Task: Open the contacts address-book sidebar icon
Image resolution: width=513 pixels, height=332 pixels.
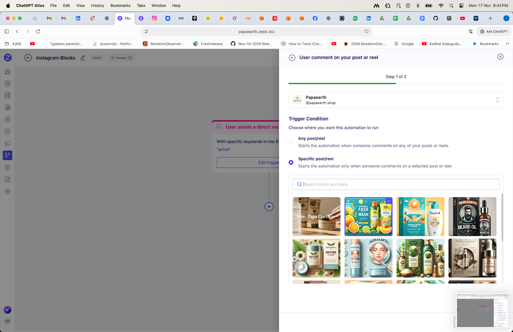Action: (x=8, y=95)
